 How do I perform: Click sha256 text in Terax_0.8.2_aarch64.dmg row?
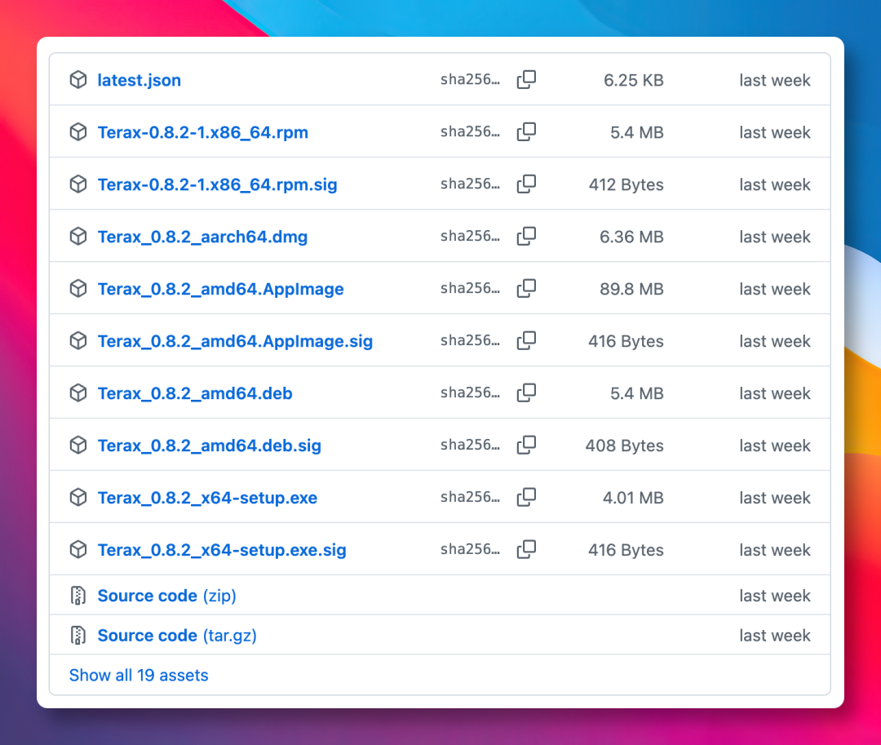(471, 237)
